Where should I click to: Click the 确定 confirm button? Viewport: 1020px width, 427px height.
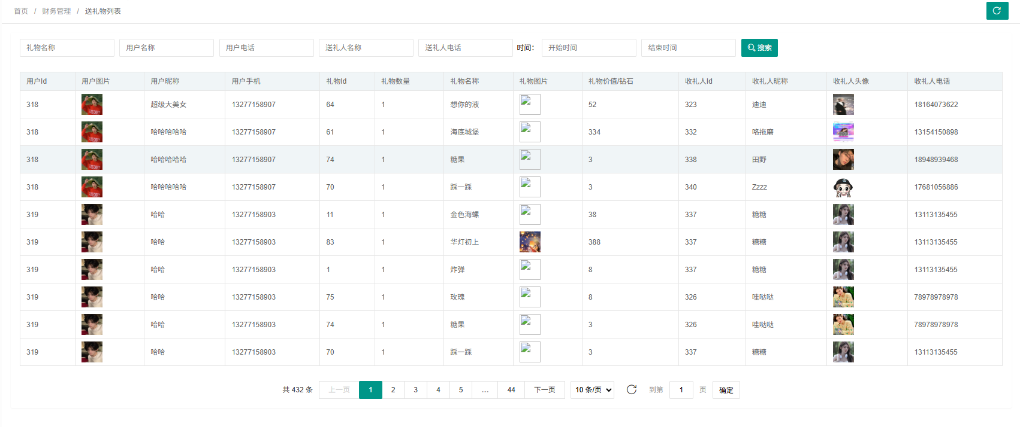726,390
